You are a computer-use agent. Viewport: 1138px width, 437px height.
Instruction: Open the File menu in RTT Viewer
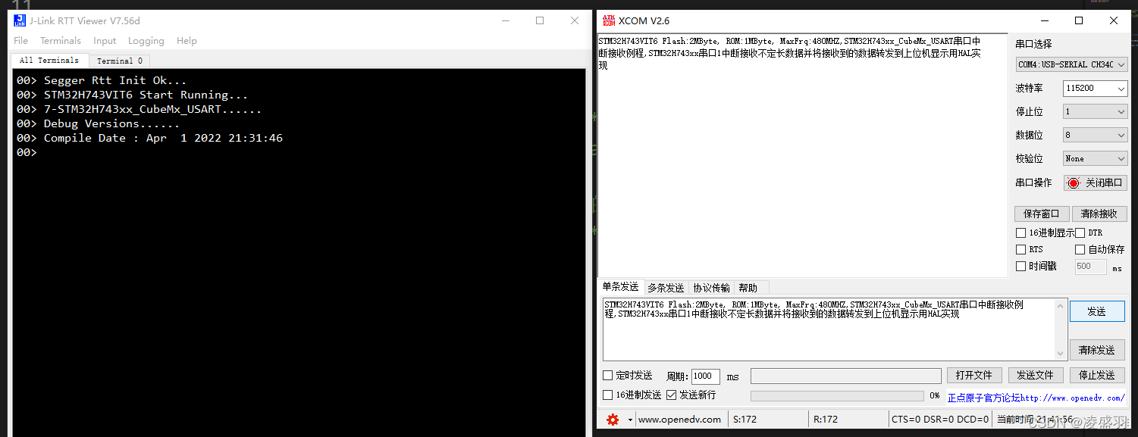[20, 41]
